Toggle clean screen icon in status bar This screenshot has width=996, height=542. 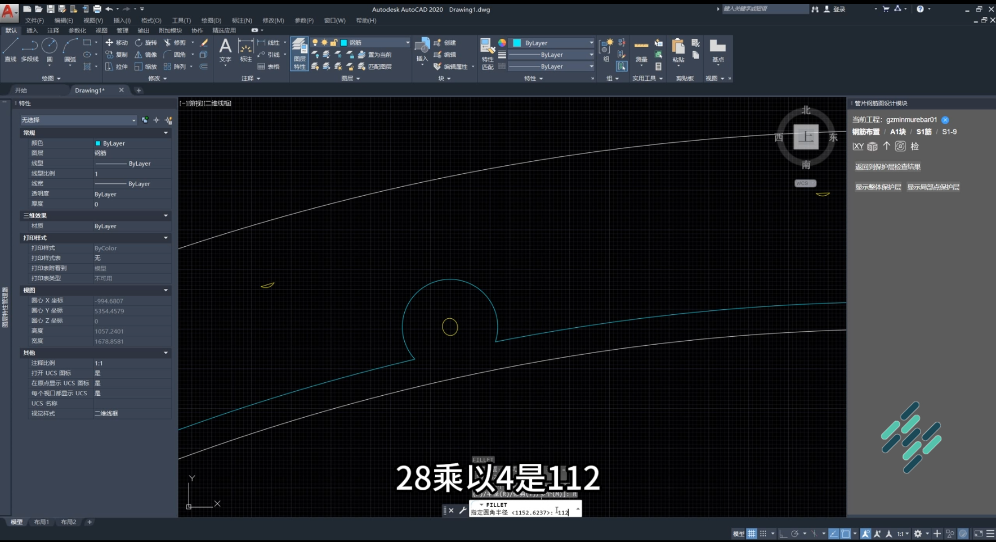coord(979,534)
